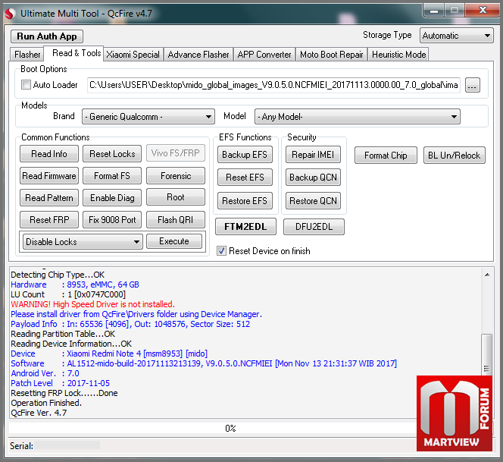Viewport: 503px width, 462px height.
Task: Open the Model selection dropdown
Action: pos(358,117)
